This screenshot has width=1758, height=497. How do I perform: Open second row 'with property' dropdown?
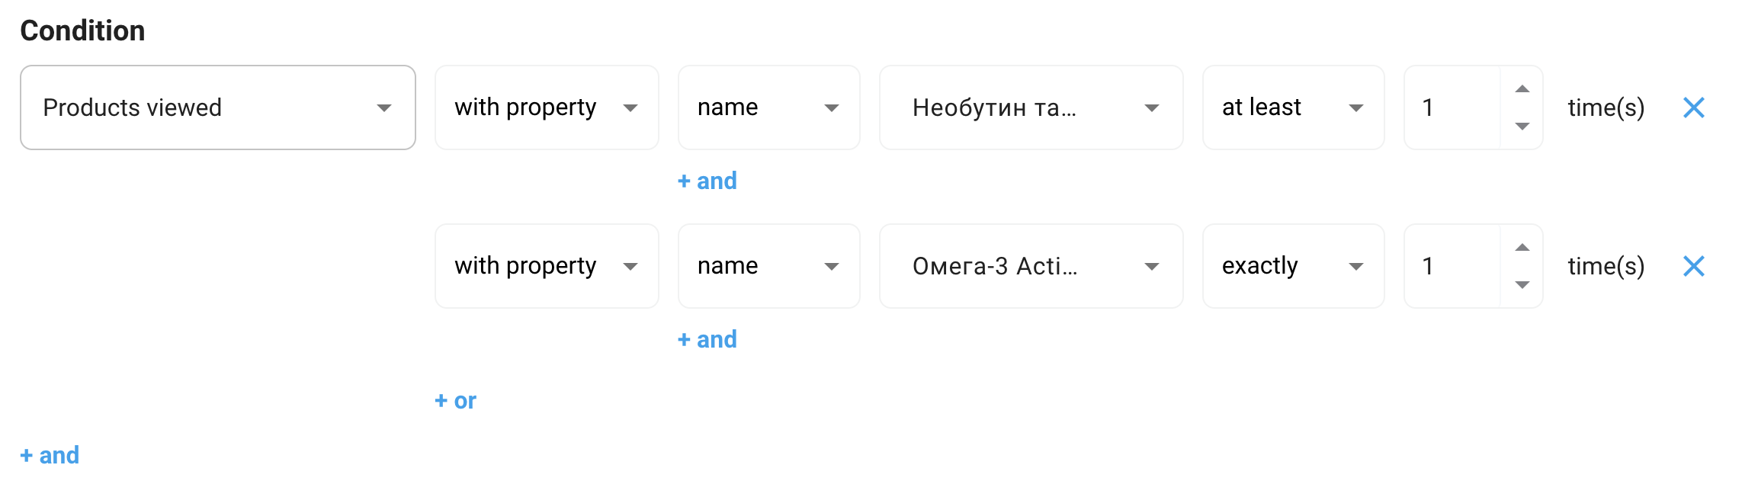546,266
